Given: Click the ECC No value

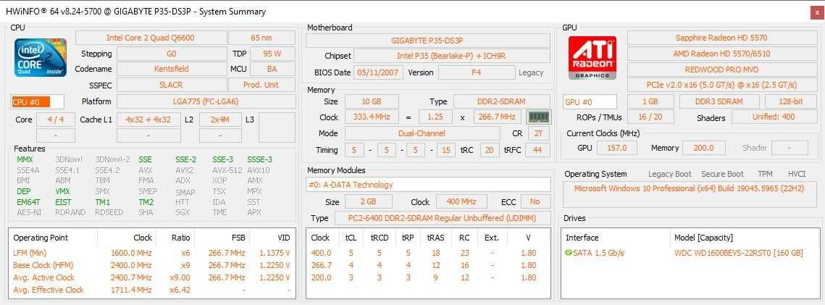Looking at the screenshot, I should tap(535, 201).
